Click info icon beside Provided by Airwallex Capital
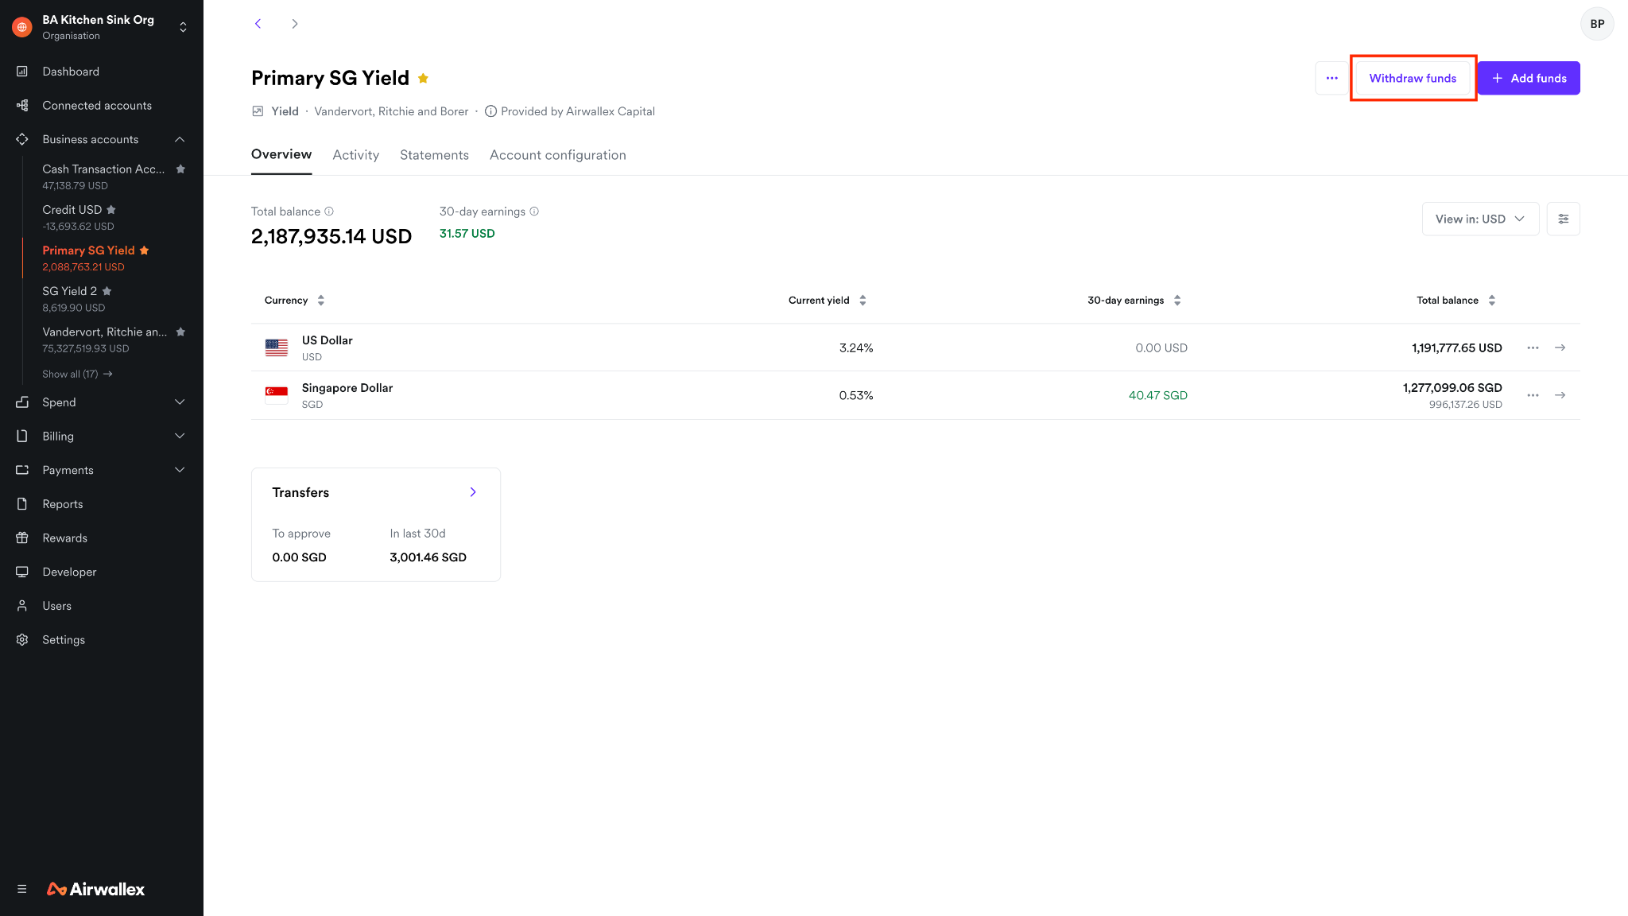The height and width of the screenshot is (916, 1628). pos(491,111)
